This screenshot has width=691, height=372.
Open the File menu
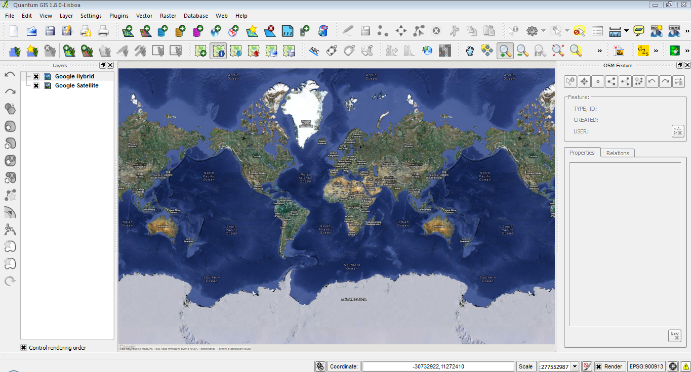point(10,16)
